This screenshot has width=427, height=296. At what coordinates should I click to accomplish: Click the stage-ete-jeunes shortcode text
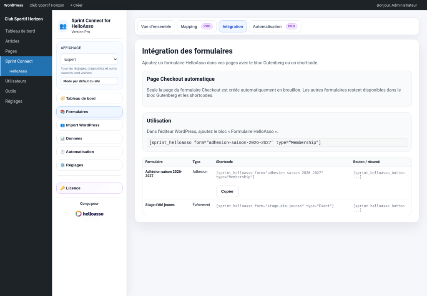coord(275,206)
